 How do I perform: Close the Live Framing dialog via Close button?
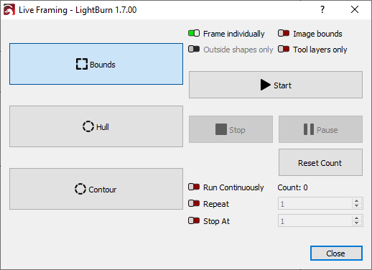point(336,253)
